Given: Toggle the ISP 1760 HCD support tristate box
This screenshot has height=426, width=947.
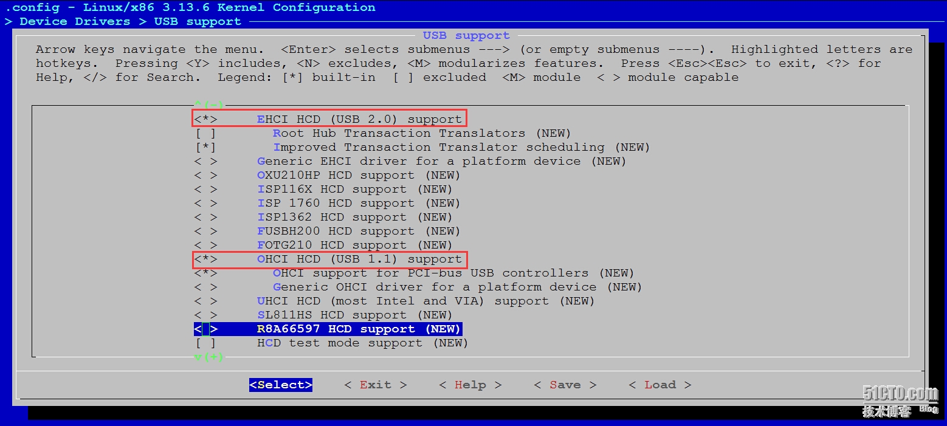Looking at the screenshot, I should [x=206, y=203].
